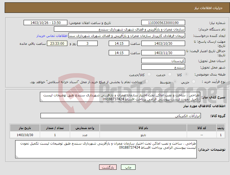Click the buyer organization name field

120,29
